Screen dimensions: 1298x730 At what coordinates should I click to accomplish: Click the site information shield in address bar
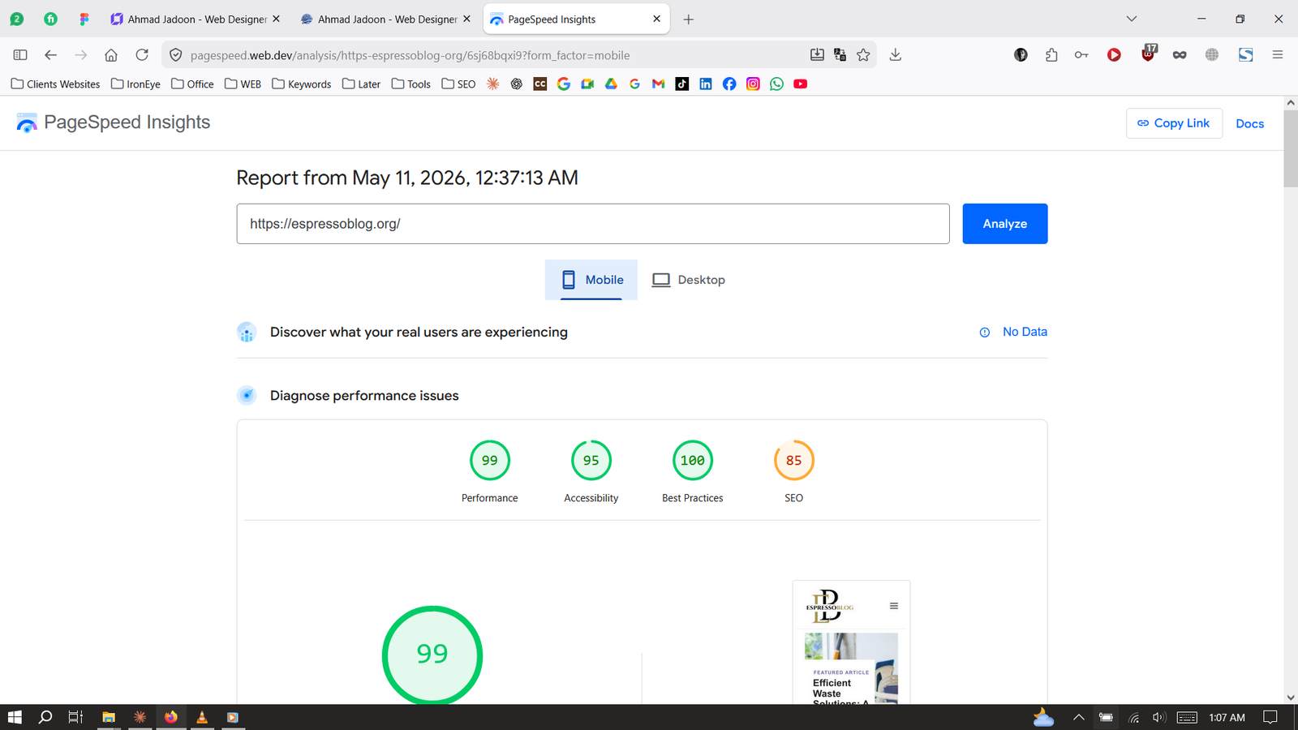click(x=175, y=55)
